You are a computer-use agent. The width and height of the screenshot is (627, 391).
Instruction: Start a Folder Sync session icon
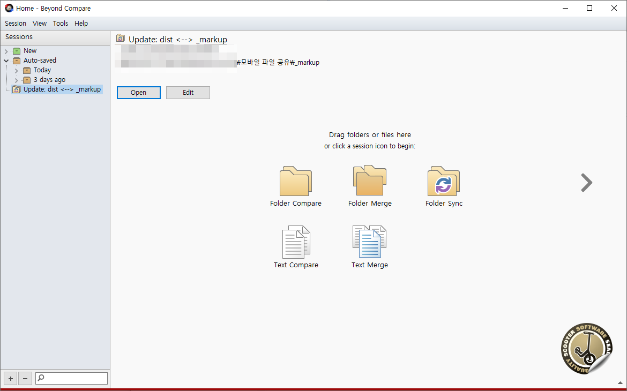click(444, 181)
